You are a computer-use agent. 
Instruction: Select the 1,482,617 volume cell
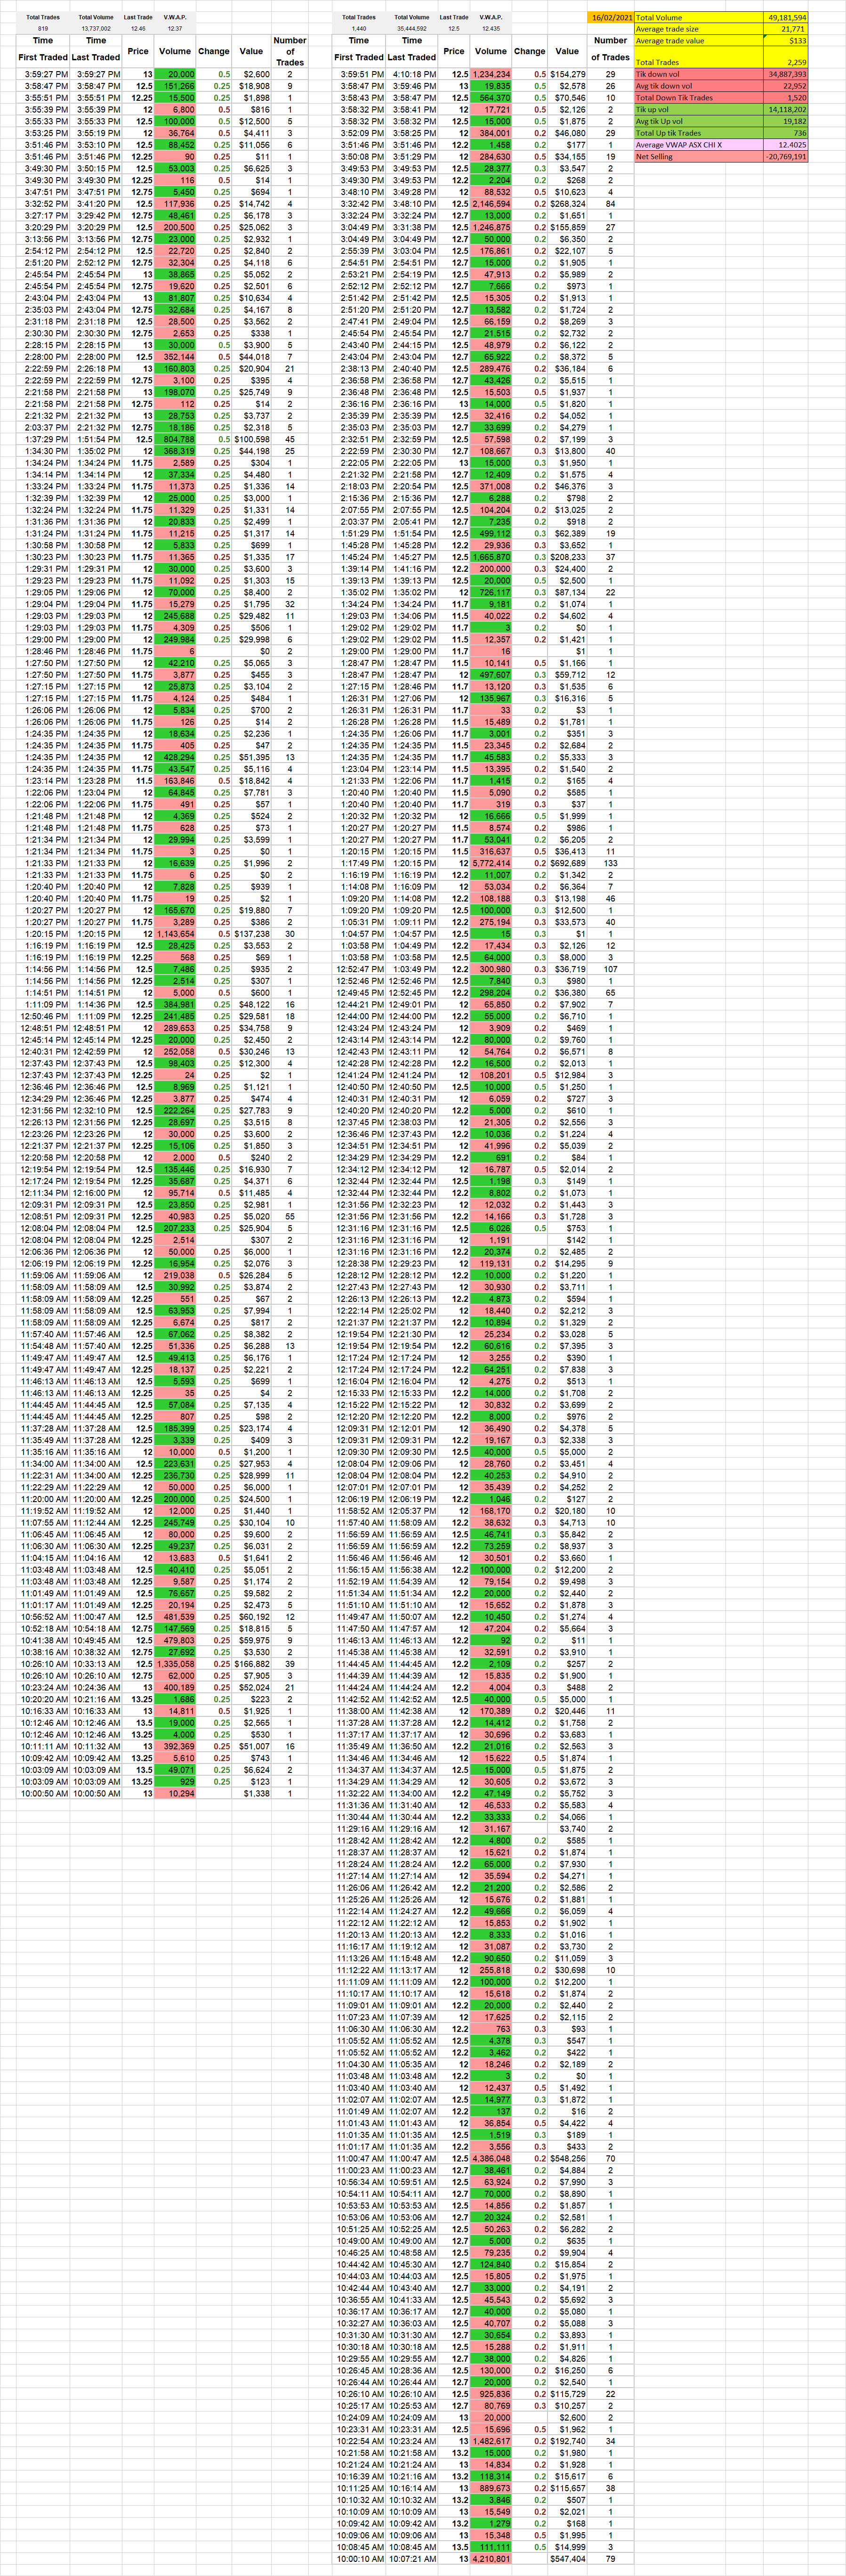click(491, 2441)
